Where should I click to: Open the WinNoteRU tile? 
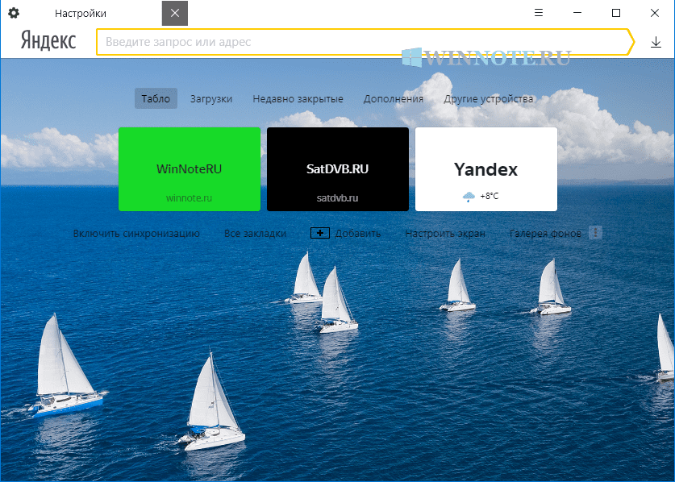point(190,168)
